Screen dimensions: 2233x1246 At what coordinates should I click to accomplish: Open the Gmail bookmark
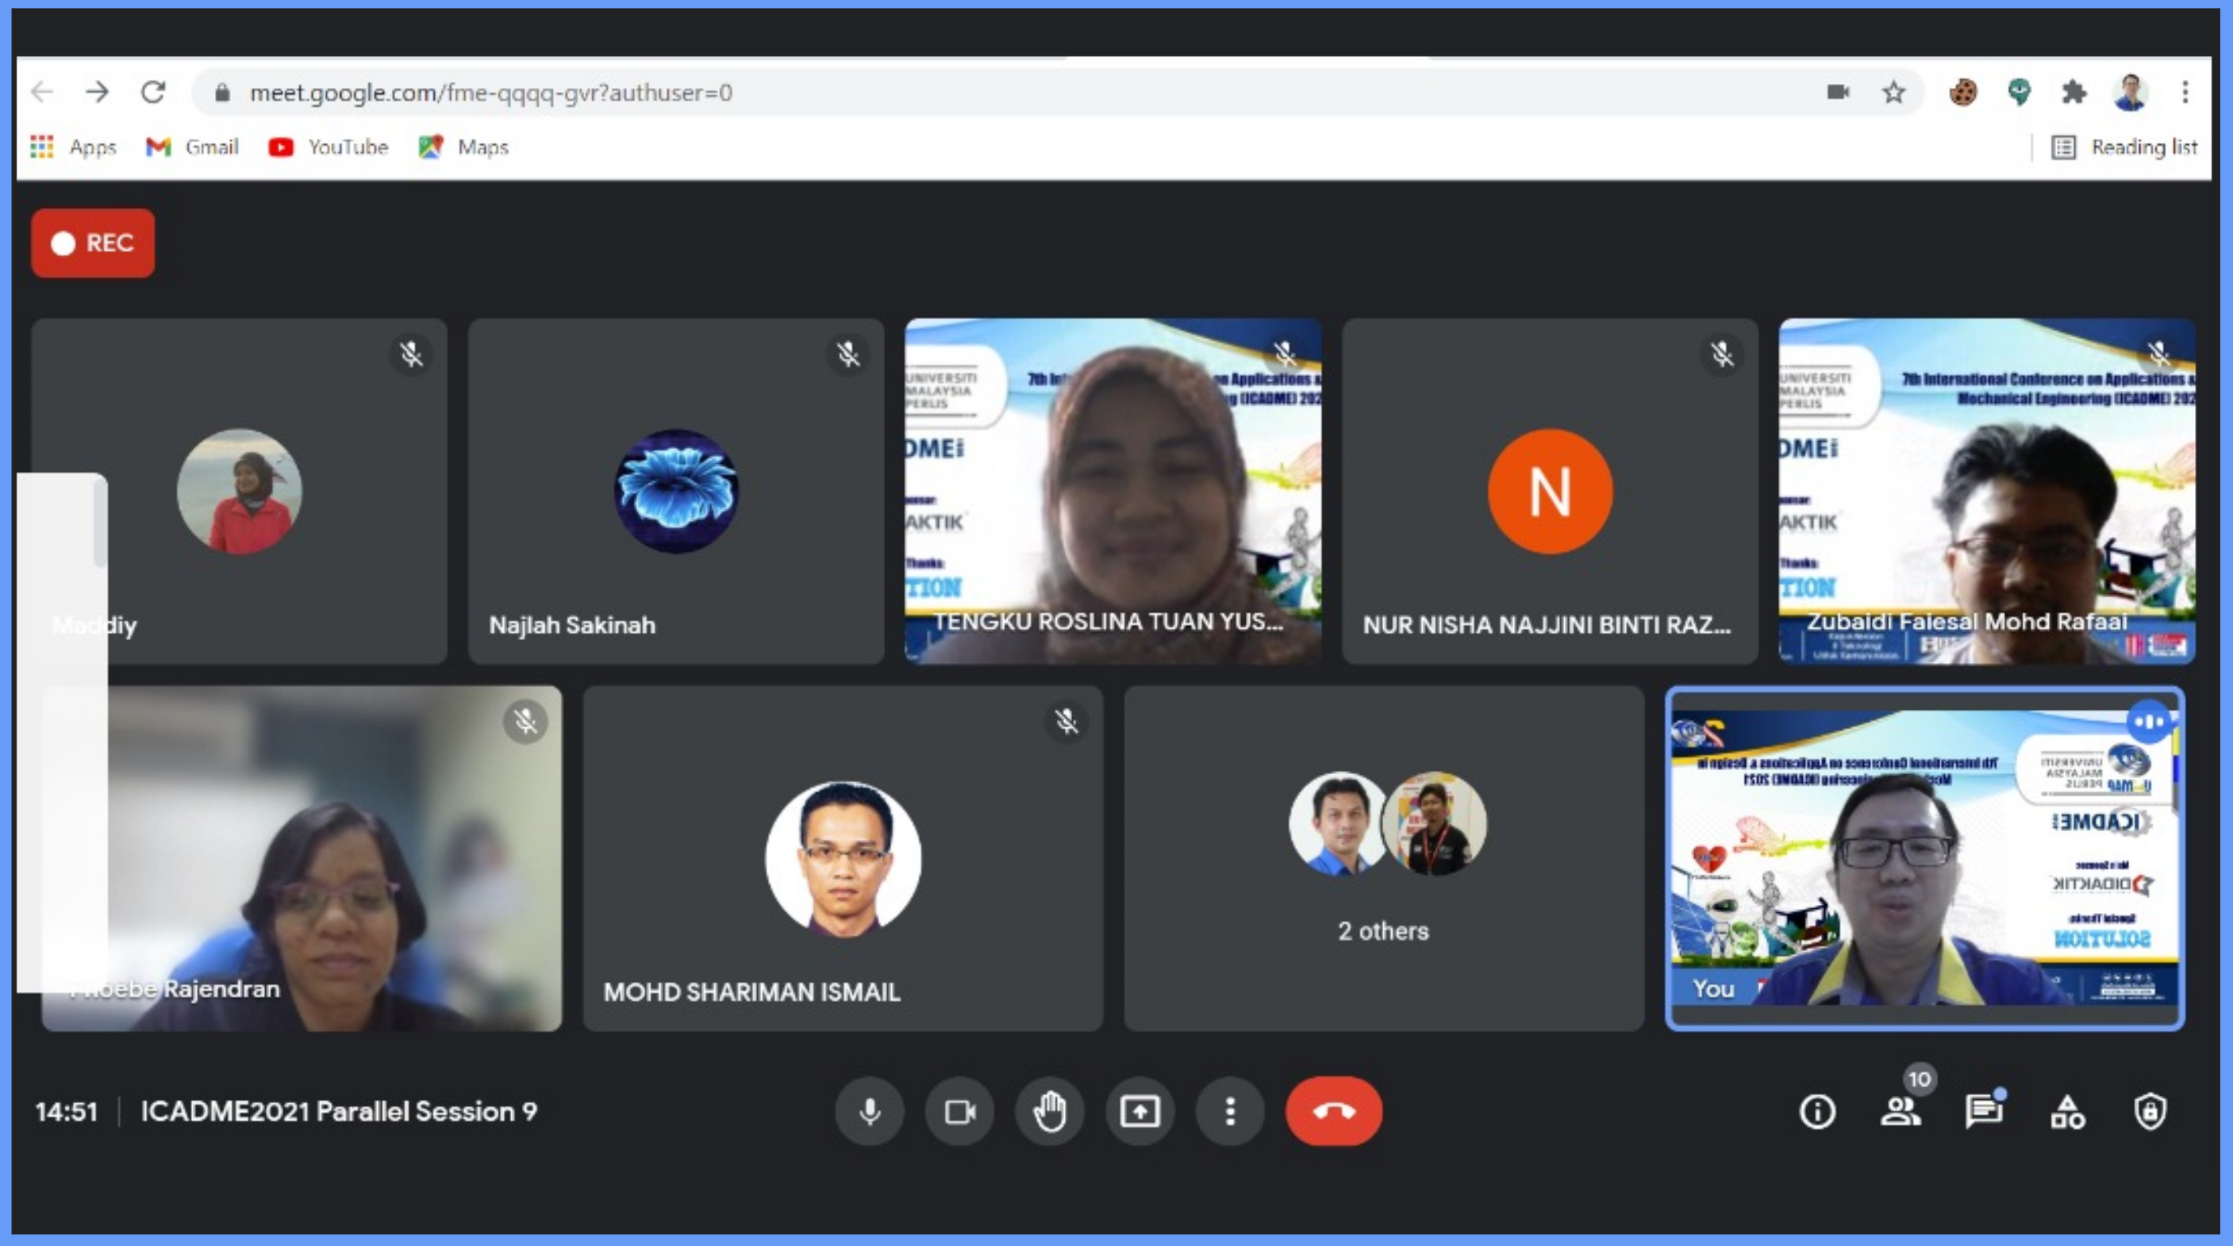click(x=193, y=148)
